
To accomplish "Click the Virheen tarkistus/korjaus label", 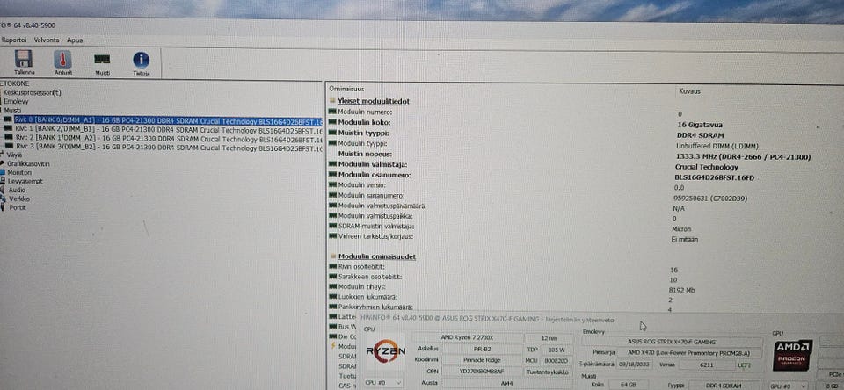I will click(375, 236).
